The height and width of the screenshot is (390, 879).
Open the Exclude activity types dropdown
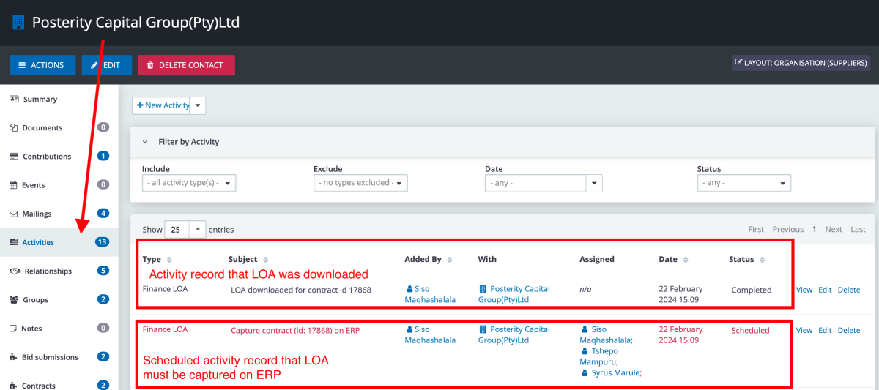point(360,183)
